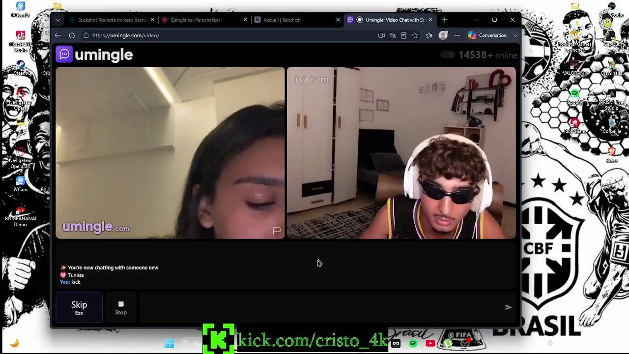Open Steam desktop shortcut

click(x=20, y=68)
